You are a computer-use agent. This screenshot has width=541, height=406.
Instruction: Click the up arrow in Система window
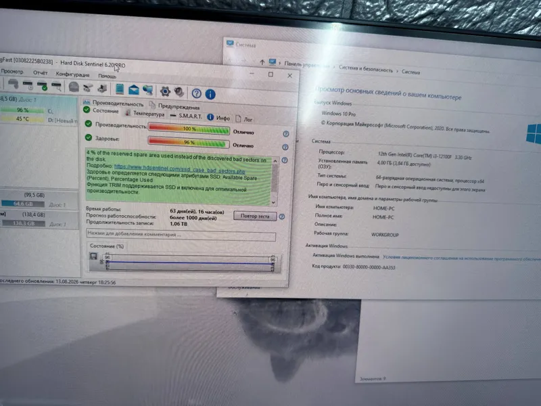click(262, 62)
